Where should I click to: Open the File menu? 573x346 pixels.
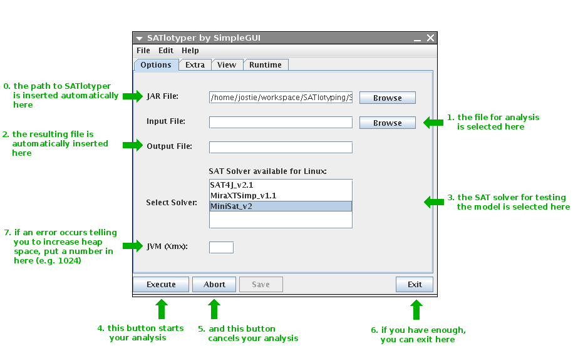click(143, 51)
